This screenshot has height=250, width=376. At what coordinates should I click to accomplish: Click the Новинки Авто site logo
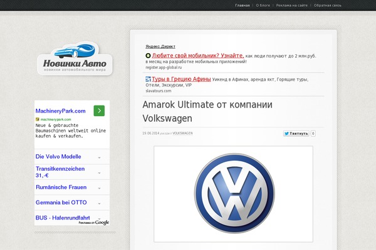(75, 59)
